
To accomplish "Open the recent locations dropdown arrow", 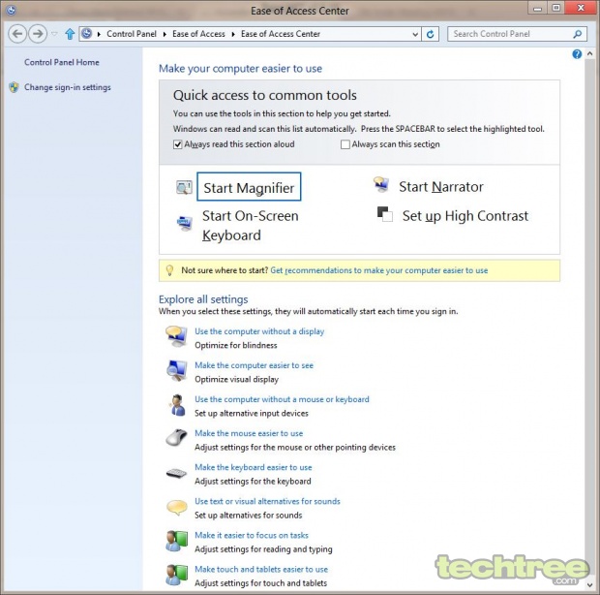I will point(55,34).
